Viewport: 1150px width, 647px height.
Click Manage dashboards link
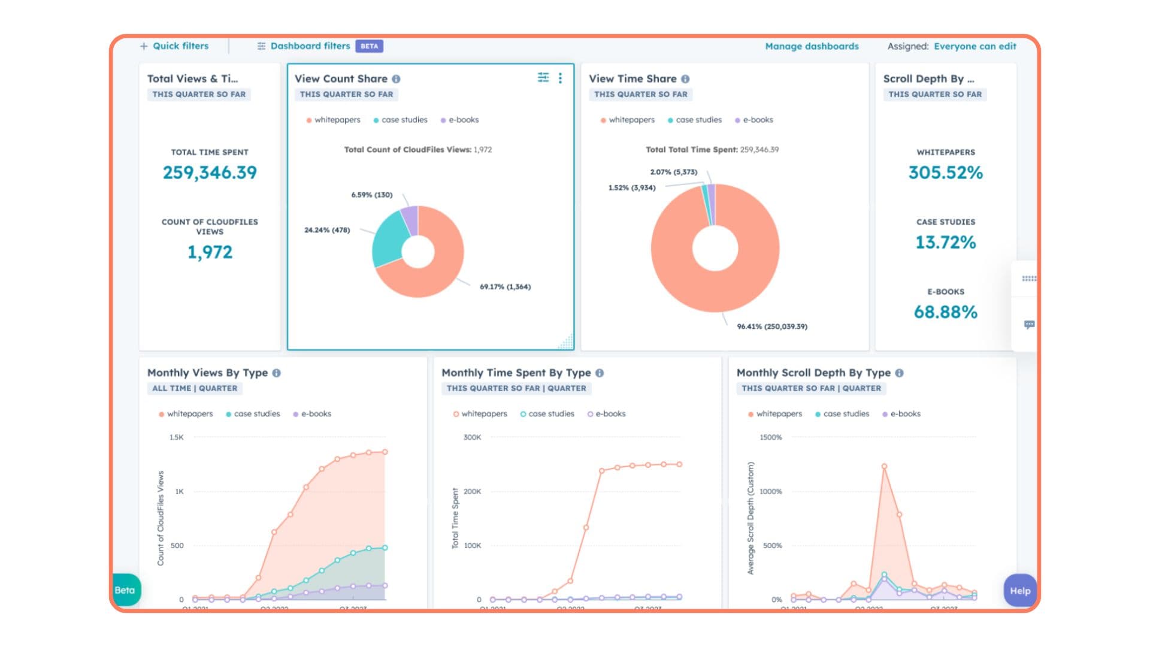tap(812, 46)
